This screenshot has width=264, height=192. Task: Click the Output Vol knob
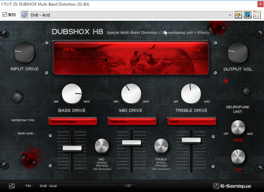point(238,53)
